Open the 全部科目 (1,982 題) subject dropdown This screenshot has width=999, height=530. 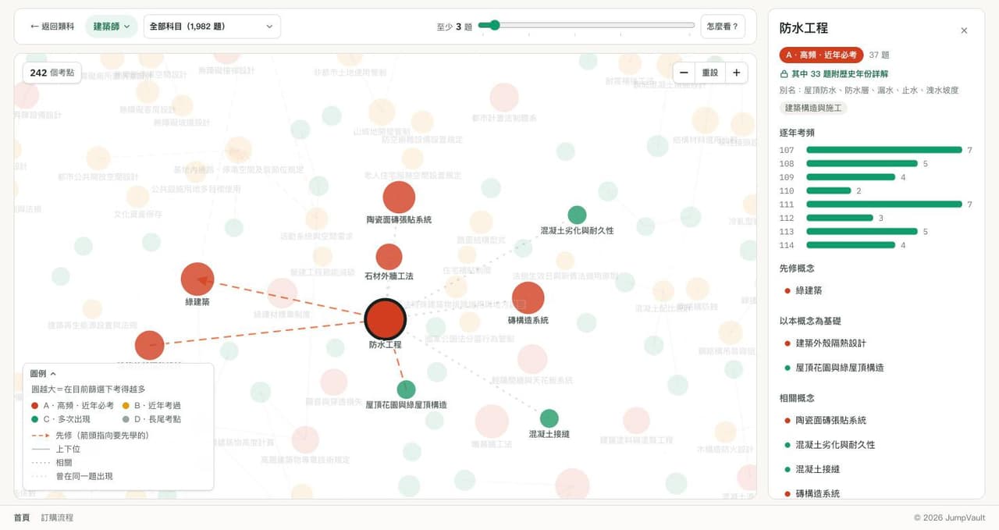pos(212,27)
